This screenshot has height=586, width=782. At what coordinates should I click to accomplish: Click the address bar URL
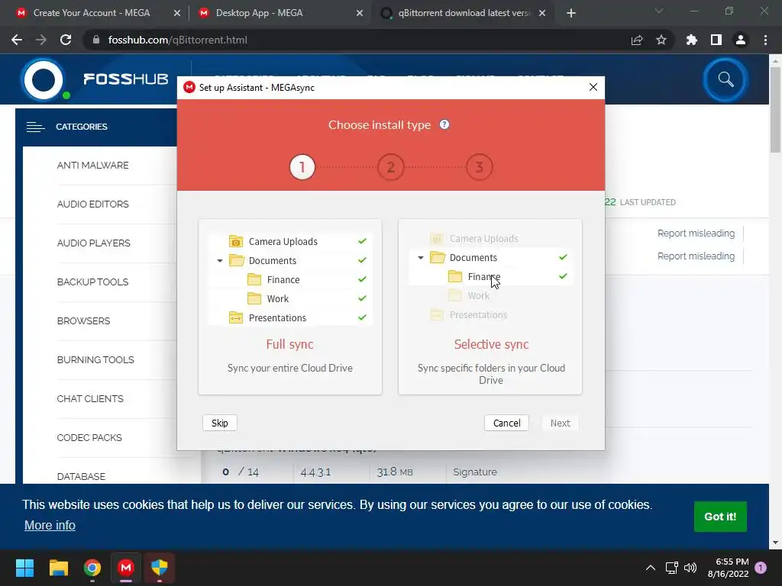177,40
